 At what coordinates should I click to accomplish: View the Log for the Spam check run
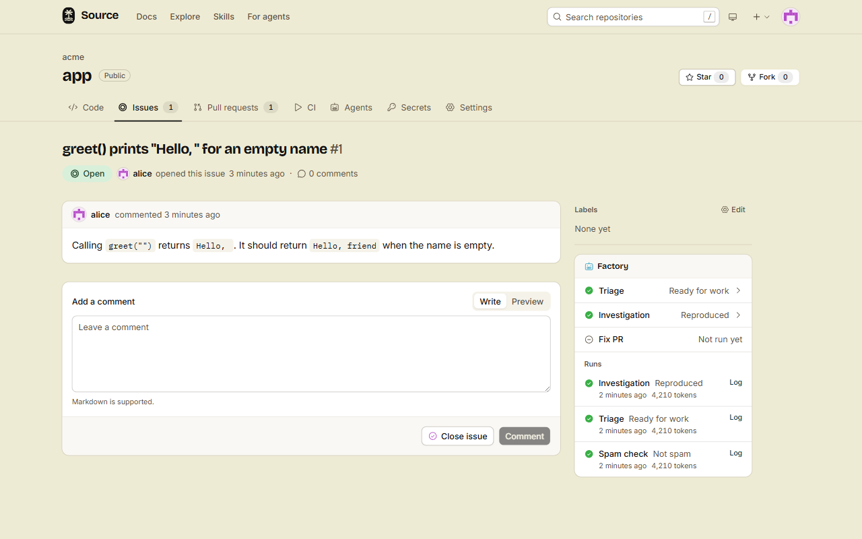(x=735, y=453)
